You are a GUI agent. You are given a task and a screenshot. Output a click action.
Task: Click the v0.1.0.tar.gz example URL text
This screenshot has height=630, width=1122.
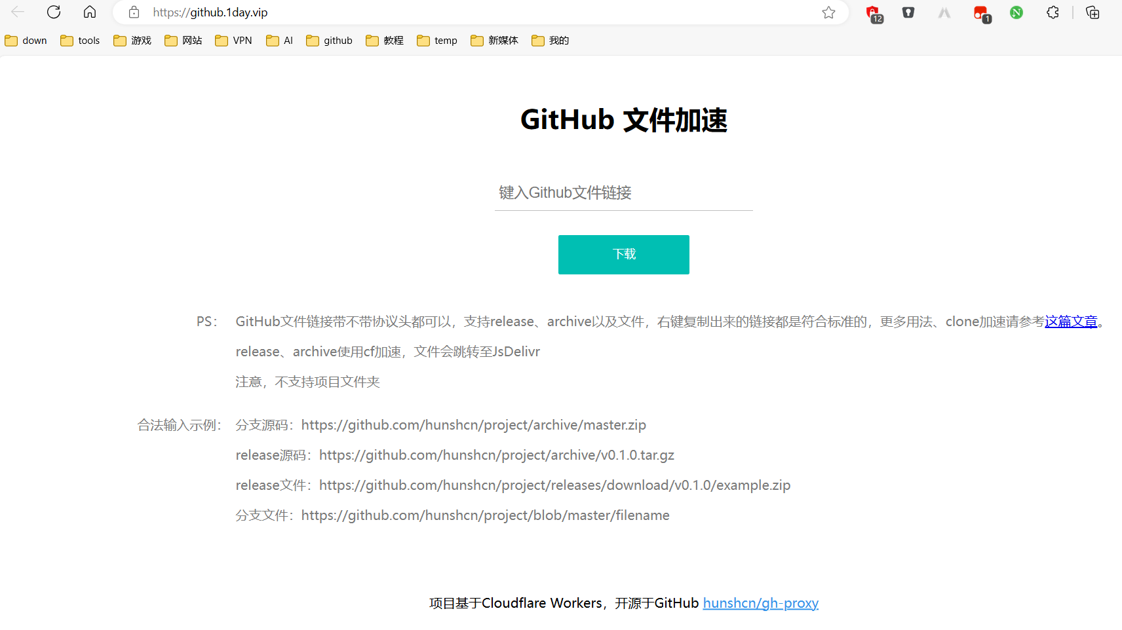pos(497,455)
